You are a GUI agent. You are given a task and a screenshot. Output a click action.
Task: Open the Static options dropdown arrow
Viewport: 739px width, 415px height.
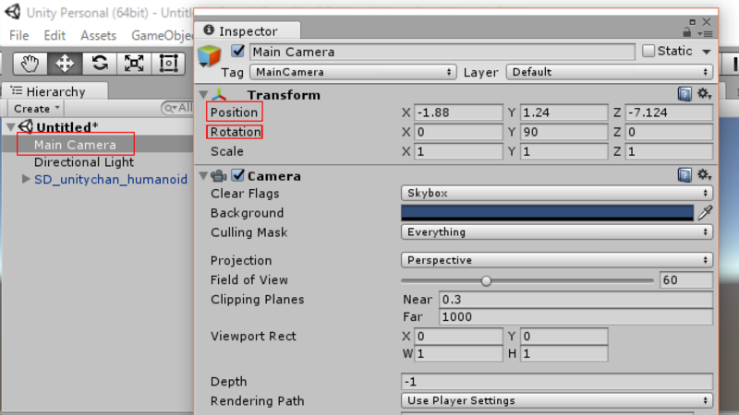point(706,52)
